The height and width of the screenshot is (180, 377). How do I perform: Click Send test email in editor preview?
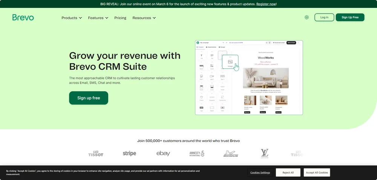(279, 43)
